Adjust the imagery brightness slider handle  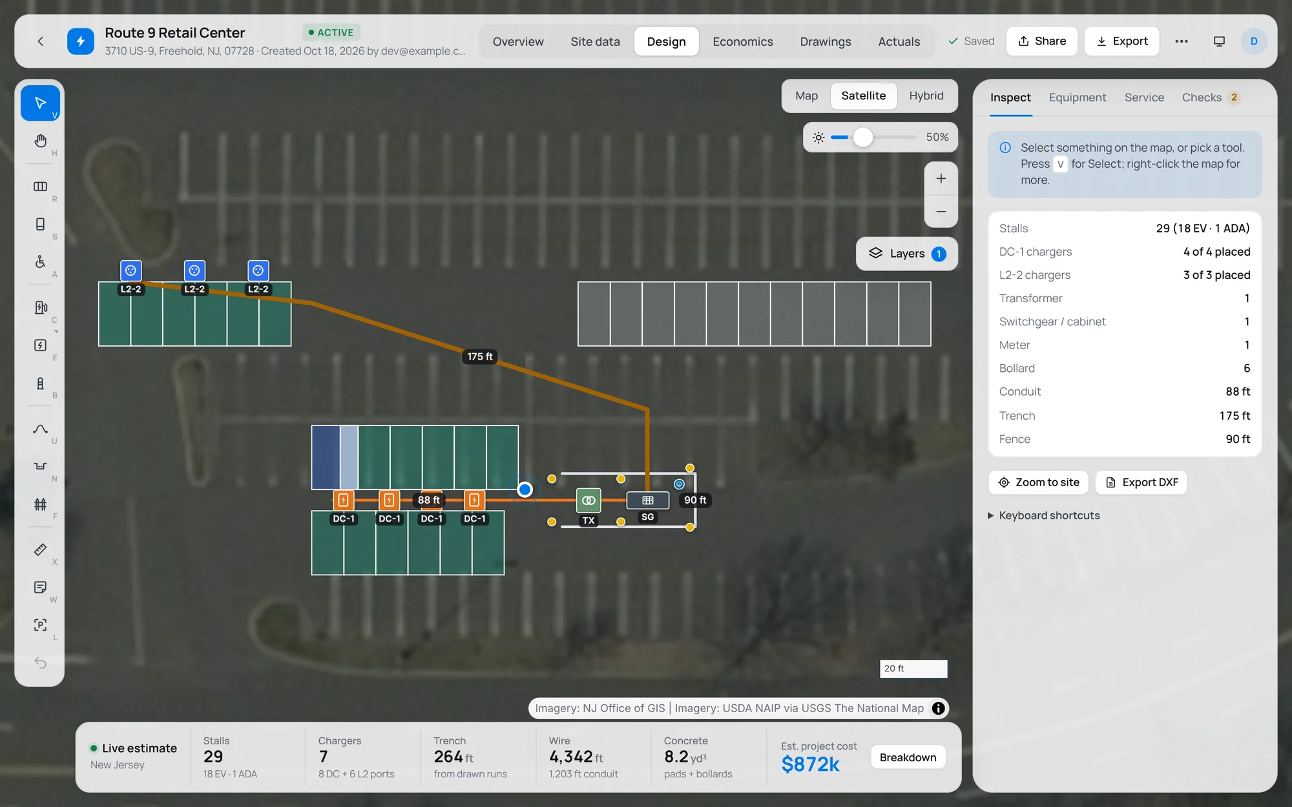862,138
